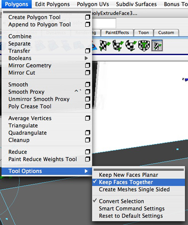
Task: Choose Average Vertices menu item
Action: [30, 118]
